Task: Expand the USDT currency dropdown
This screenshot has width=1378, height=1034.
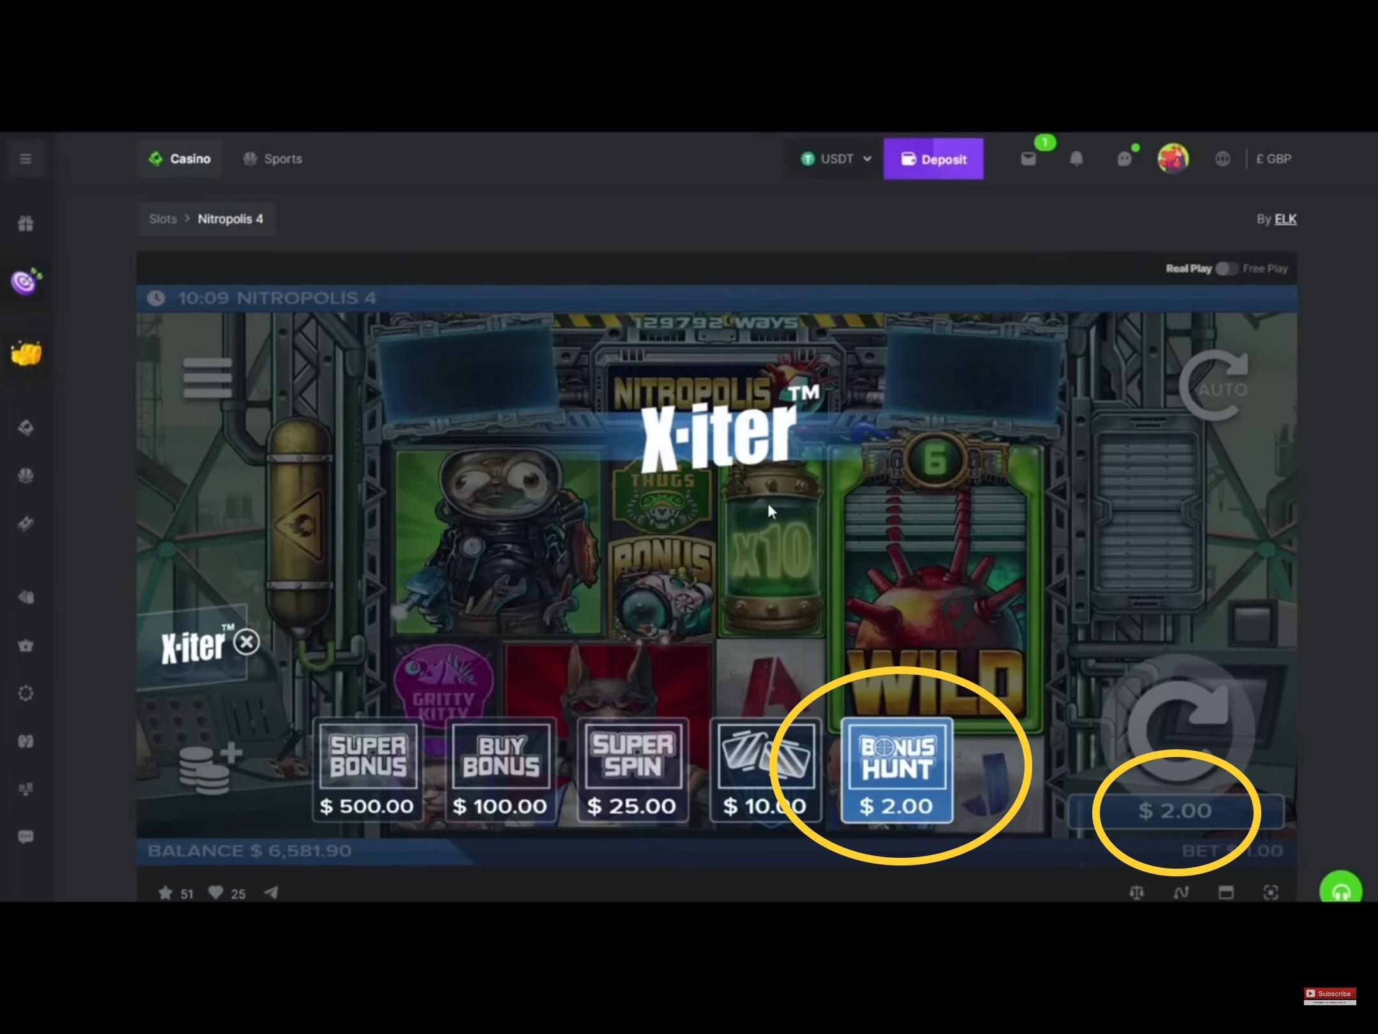Action: click(x=835, y=158)
